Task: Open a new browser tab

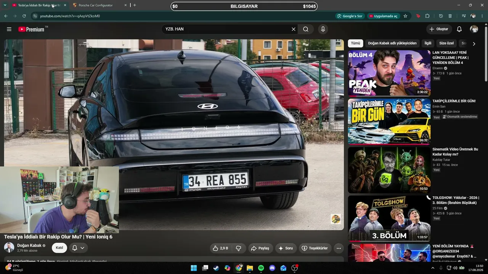Action: click(x=135, y=5)
